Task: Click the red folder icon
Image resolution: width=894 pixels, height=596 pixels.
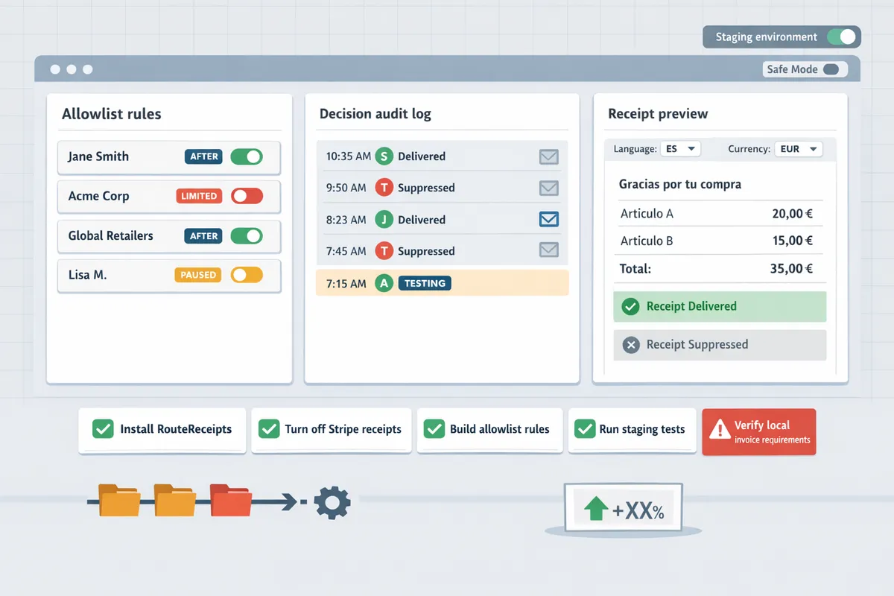Action: pos(231,500)
